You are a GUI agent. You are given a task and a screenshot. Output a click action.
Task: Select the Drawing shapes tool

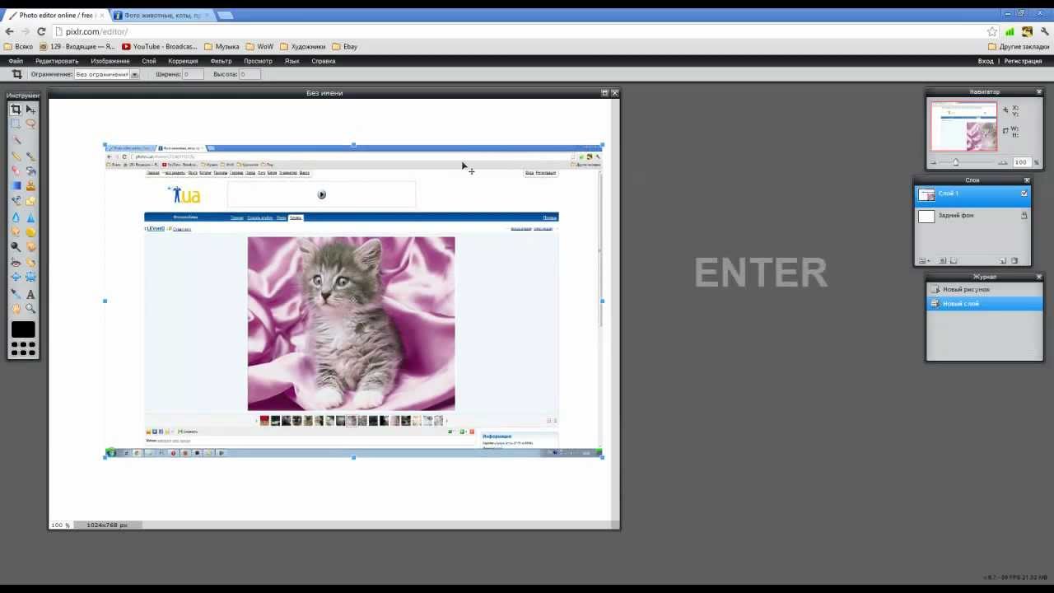click(30, 201)
